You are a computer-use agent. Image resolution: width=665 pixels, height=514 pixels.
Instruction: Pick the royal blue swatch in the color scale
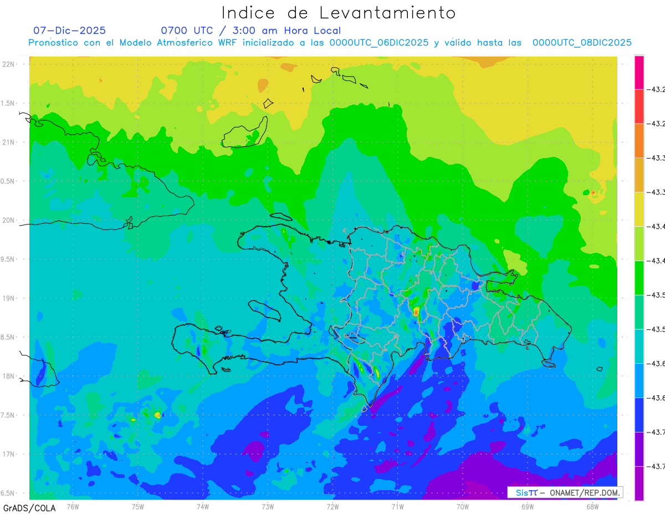[x=639, y=414]
